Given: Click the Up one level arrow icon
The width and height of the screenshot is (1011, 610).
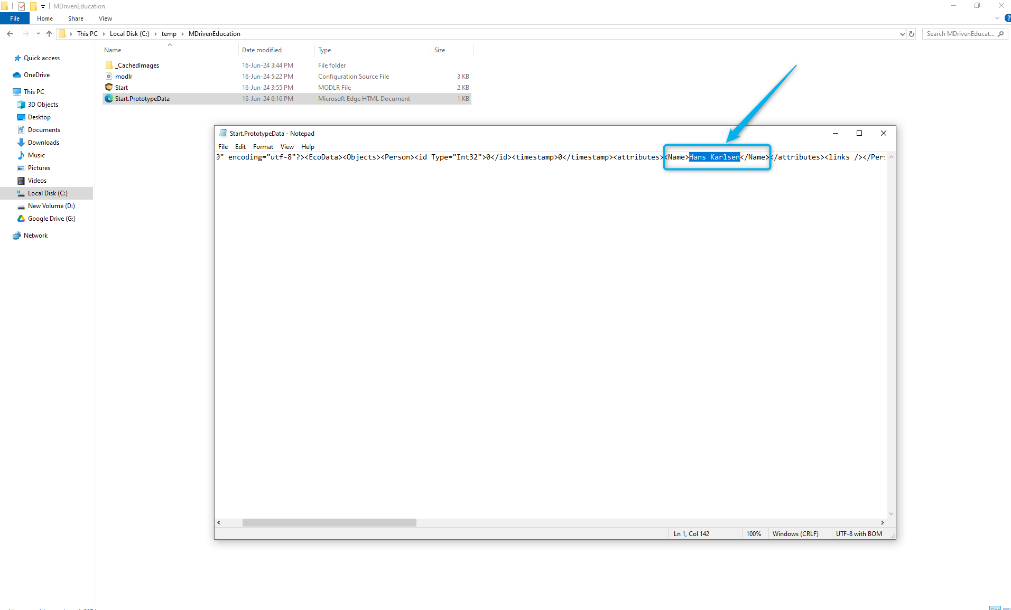Looking at the screenshot, I should [x=49, y=34].
